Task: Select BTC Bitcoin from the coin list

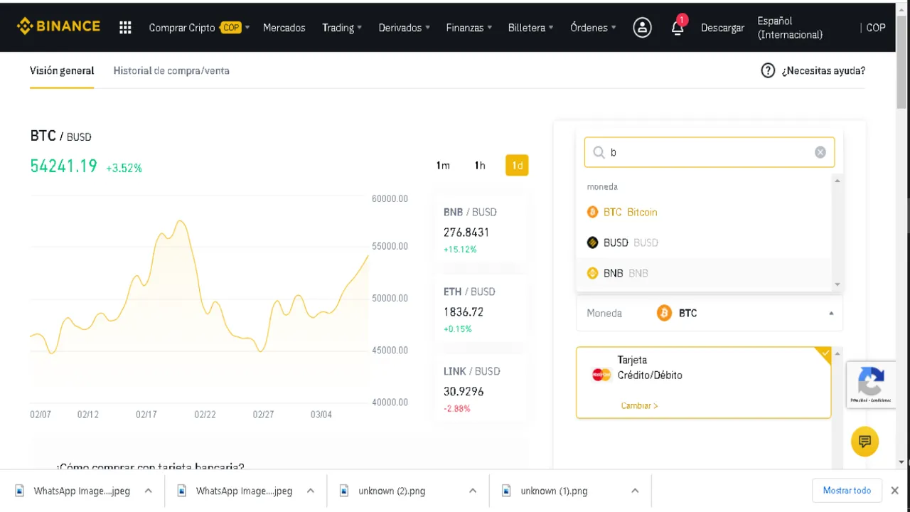Action: (x=703, y=212)
